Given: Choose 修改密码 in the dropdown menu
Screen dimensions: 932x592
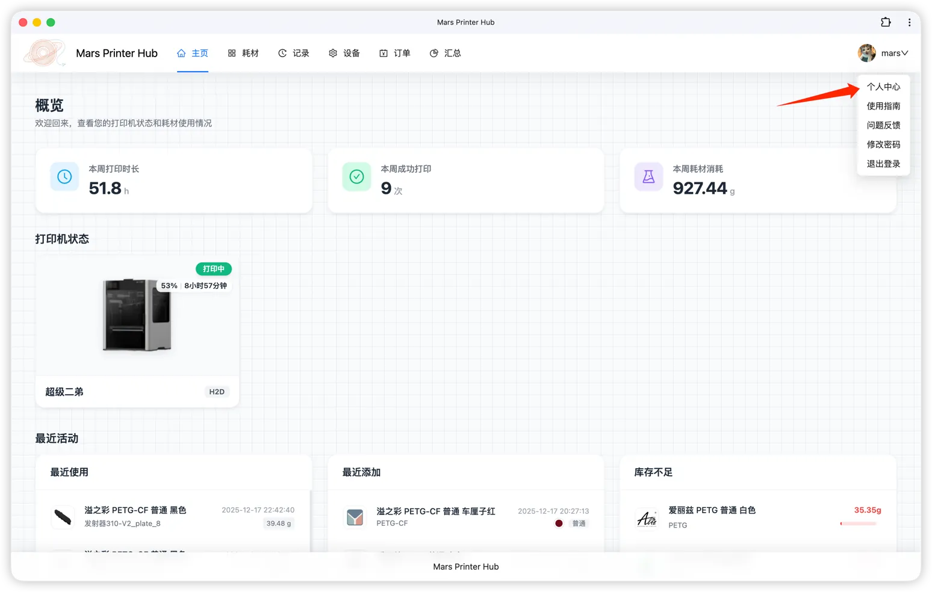Looking at the screenshot, I should [x=883, y=144].
